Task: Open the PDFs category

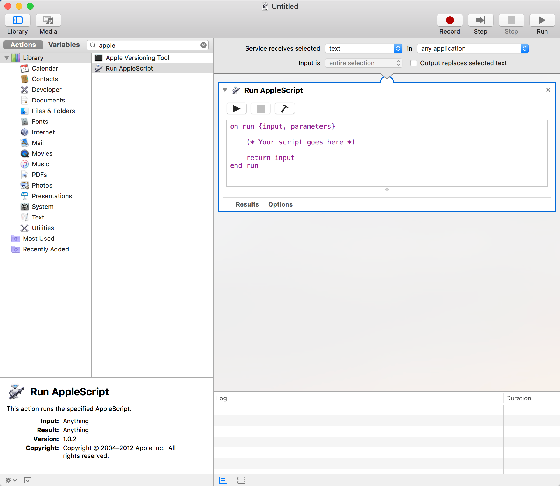Action: pos(39,175)
